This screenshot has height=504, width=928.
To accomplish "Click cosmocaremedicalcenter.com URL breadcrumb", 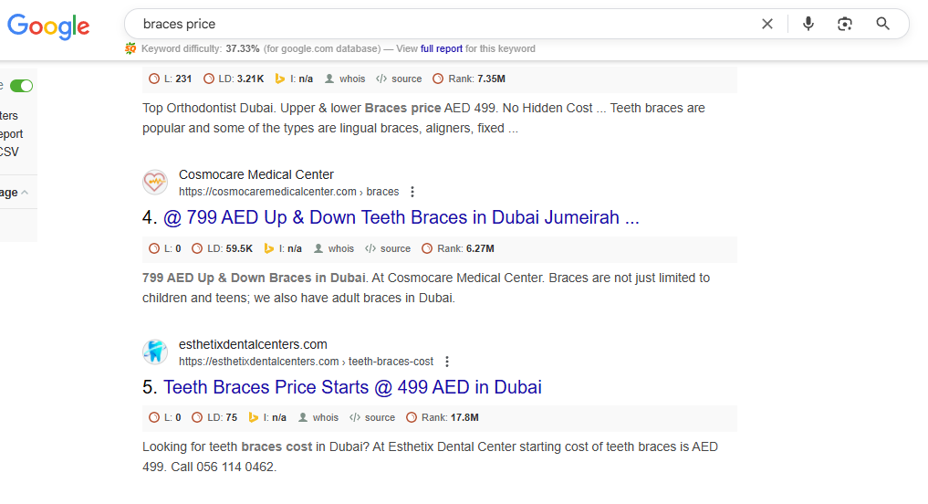I will click(x=289, y=192).
